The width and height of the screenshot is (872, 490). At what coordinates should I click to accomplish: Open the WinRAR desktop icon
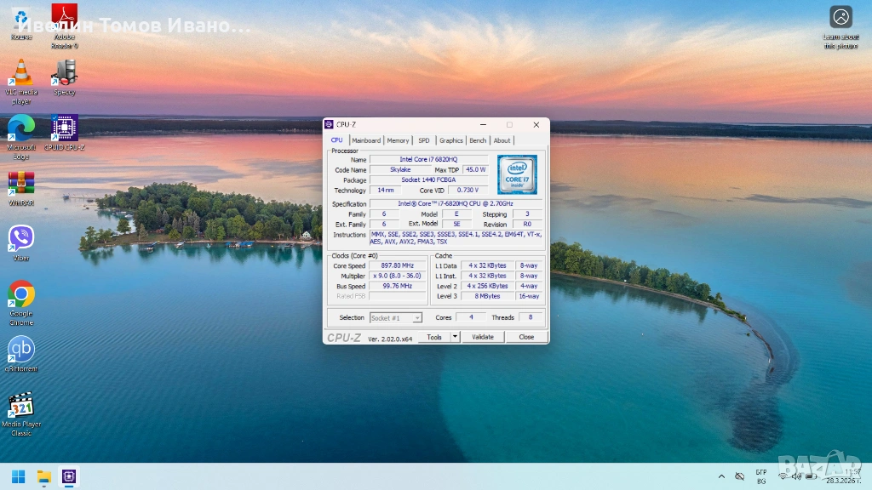click(21, 184)
